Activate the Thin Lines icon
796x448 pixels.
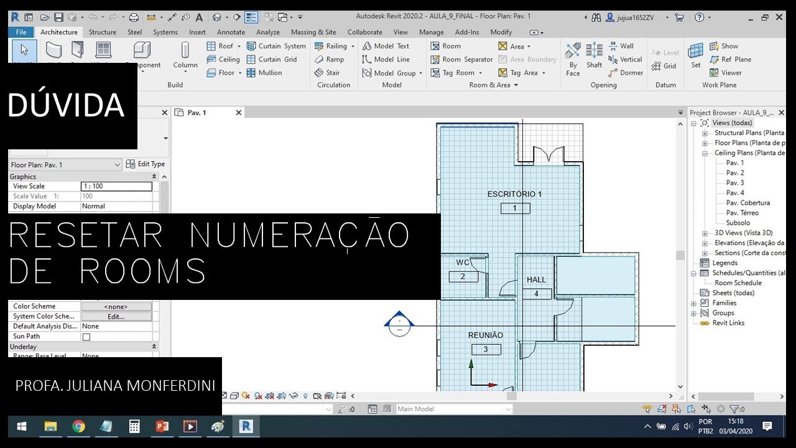(251, 17)
